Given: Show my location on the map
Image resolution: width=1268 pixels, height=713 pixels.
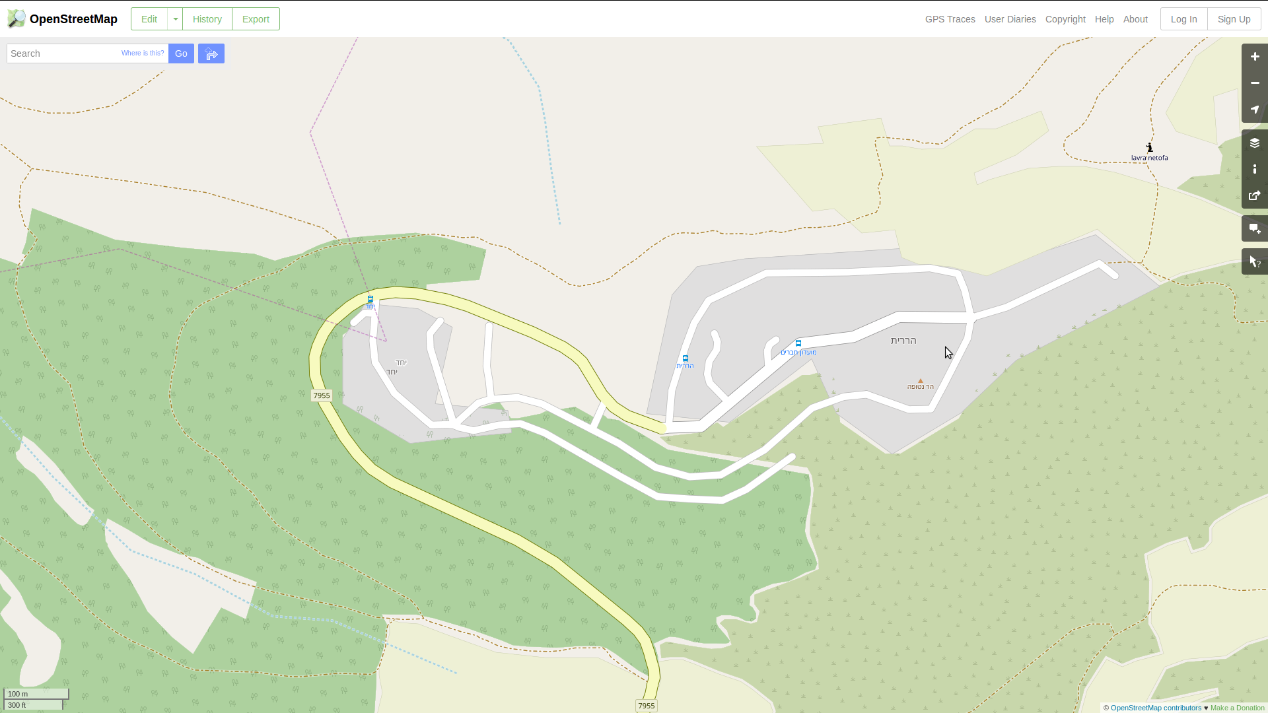Looking at the screenshot, I should click(1254, 110).
